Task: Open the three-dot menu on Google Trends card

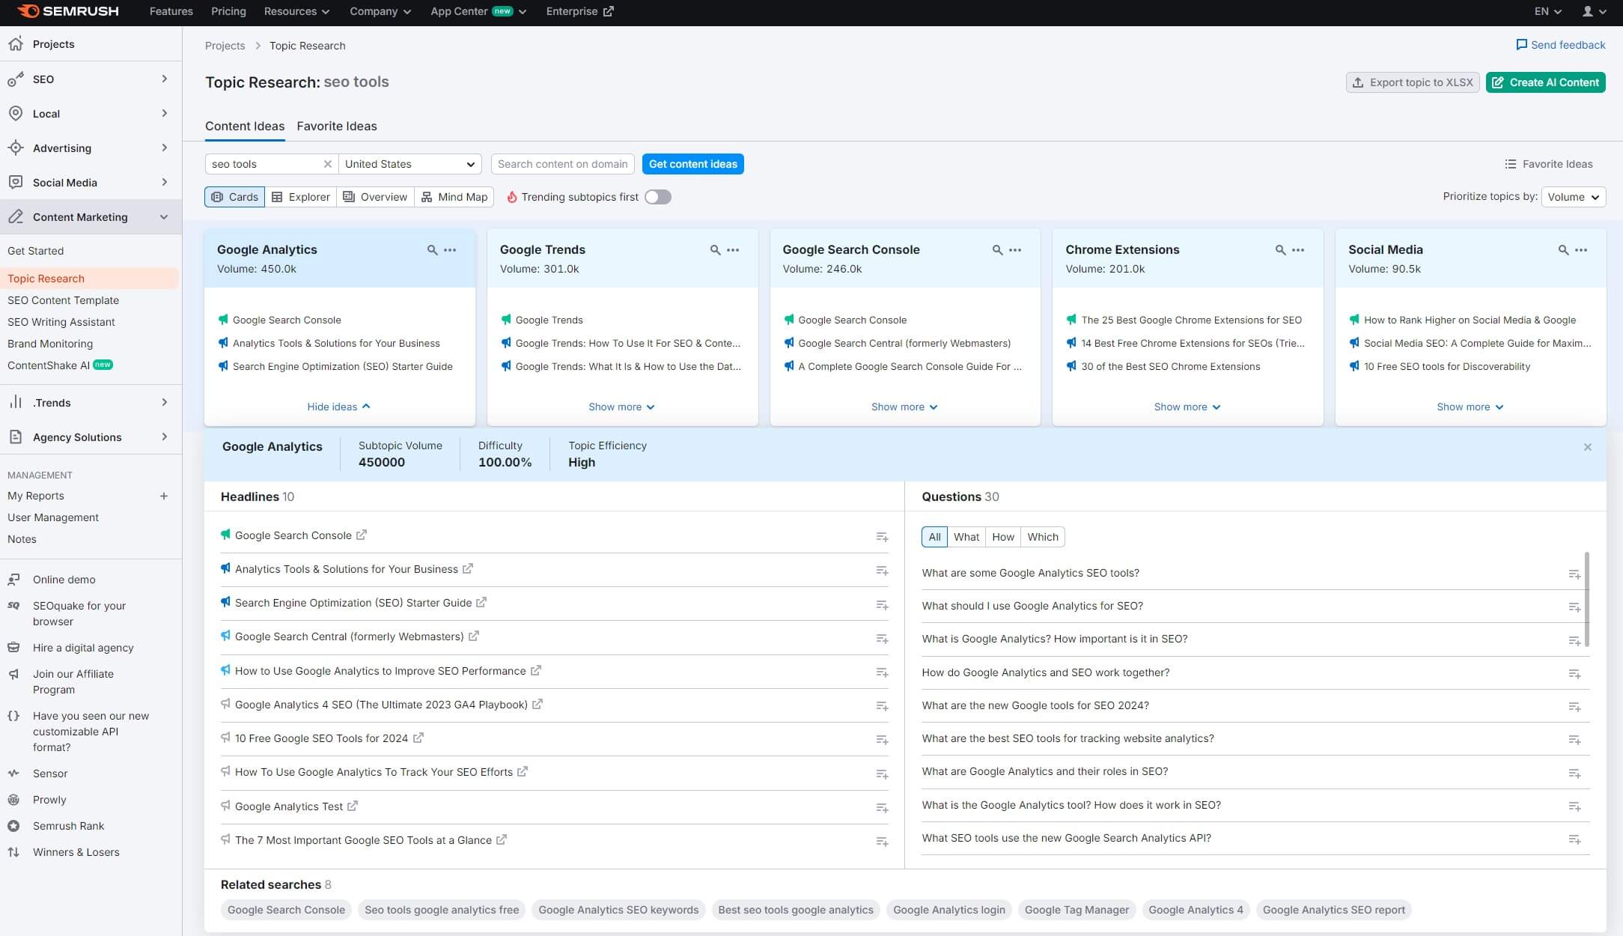Action: pyautogui.click(x=731, y=250)
